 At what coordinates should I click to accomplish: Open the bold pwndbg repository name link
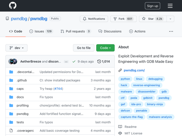click(x=39, y=19)
